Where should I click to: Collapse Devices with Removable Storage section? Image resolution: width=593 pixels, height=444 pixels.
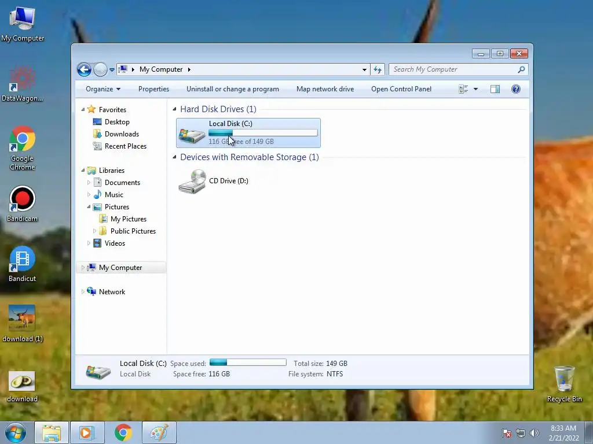[x=174, y=157]
